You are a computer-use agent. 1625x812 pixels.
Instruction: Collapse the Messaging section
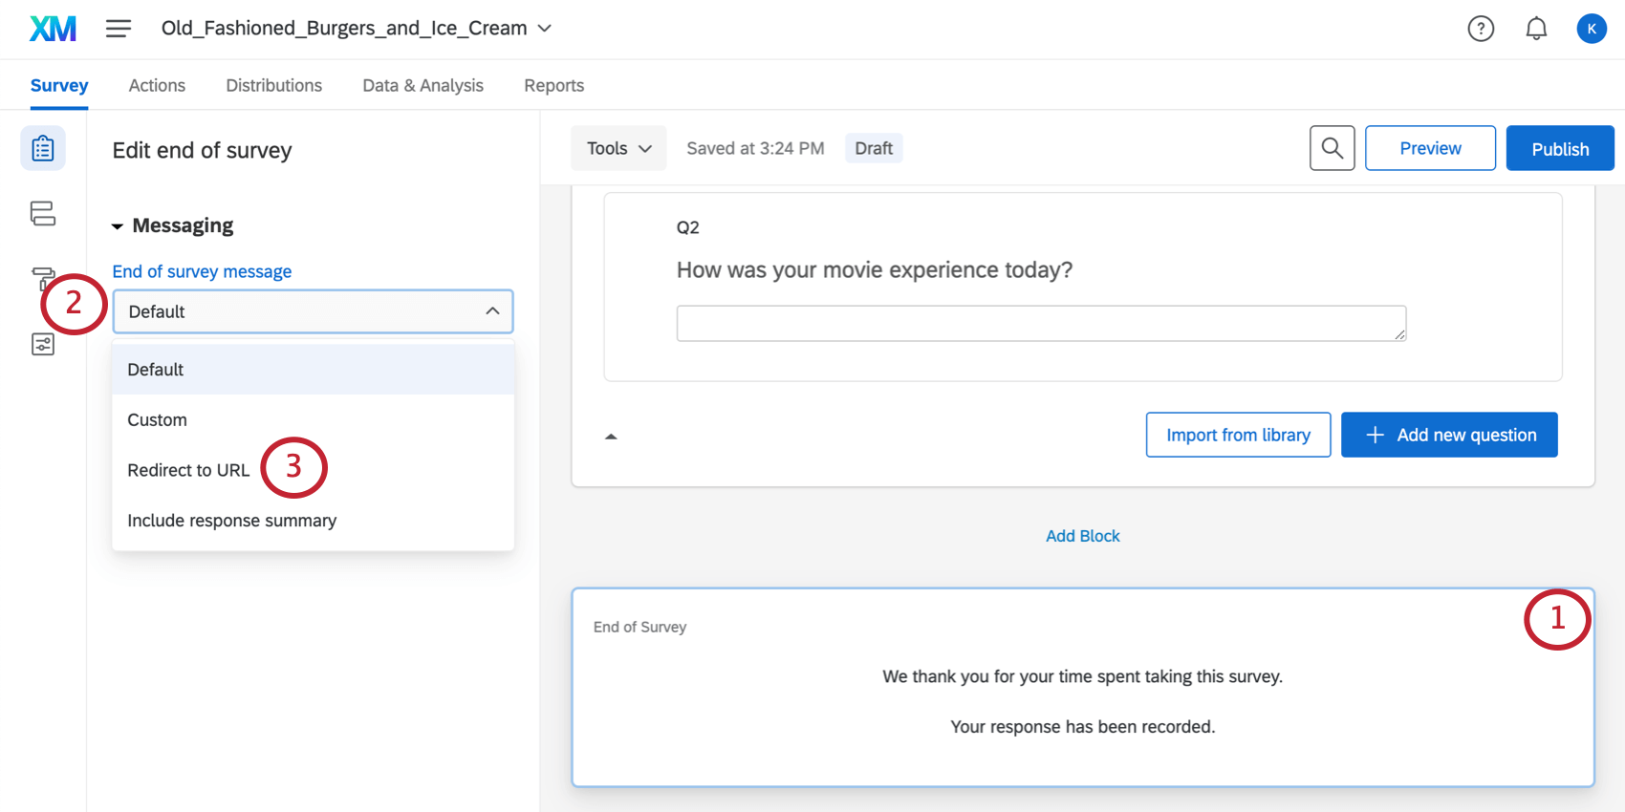118,226
